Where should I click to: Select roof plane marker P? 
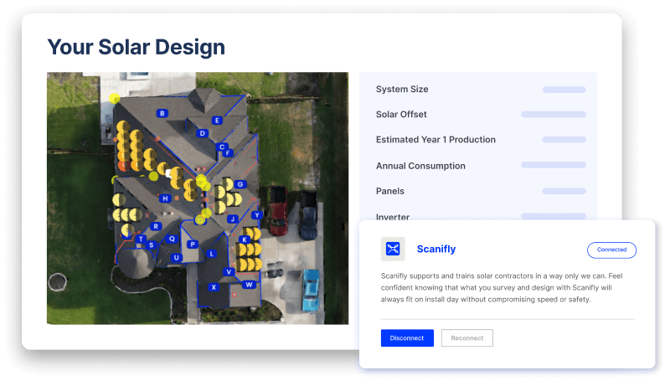pos(193,245)
